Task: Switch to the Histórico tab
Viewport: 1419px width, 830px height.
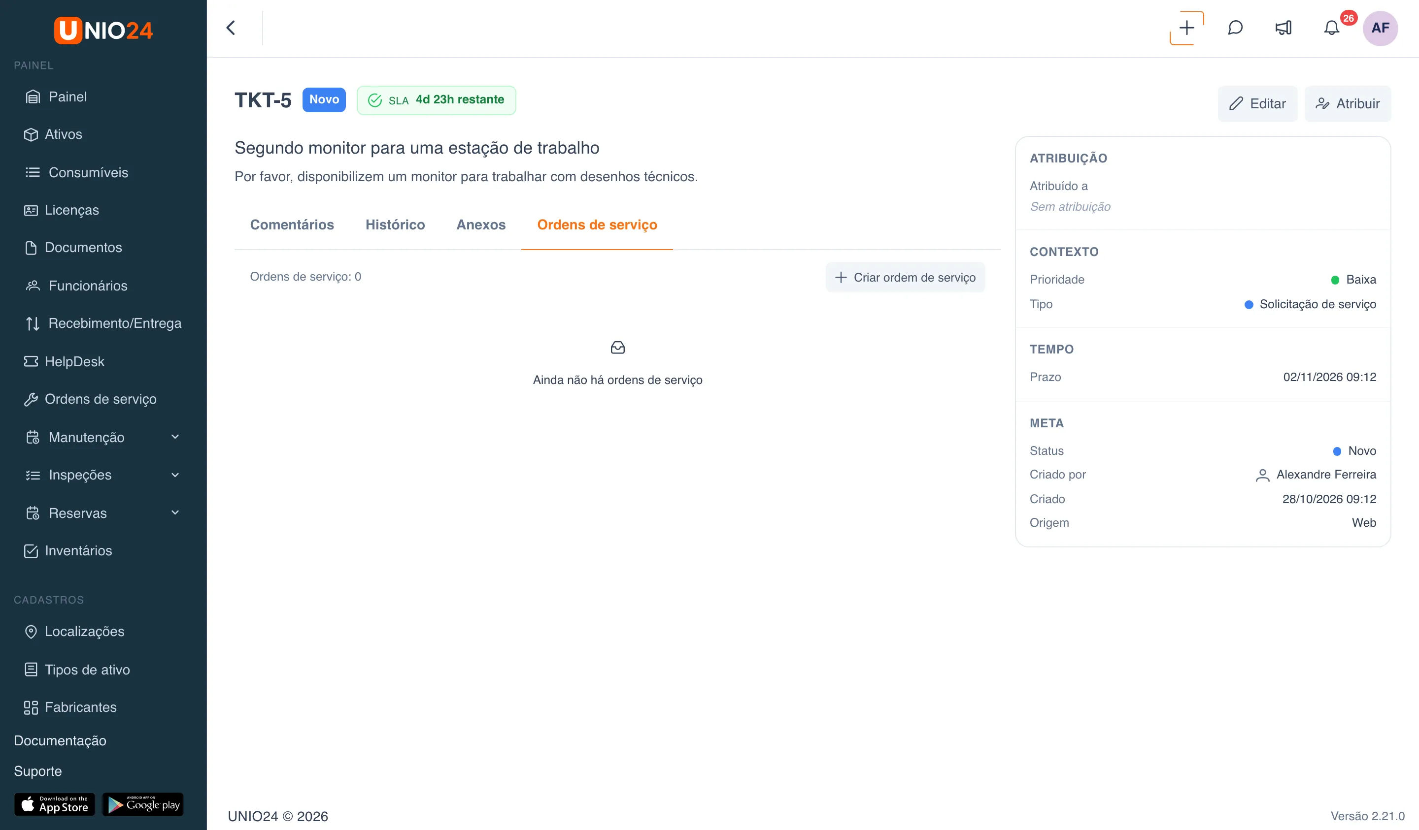Action: click(395, 224)
